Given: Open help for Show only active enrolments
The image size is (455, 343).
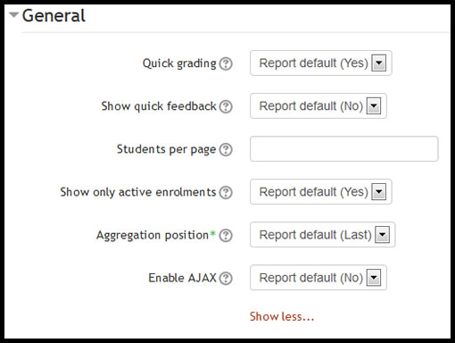Looking at the screenshot, I should click(x=226, y=192).
